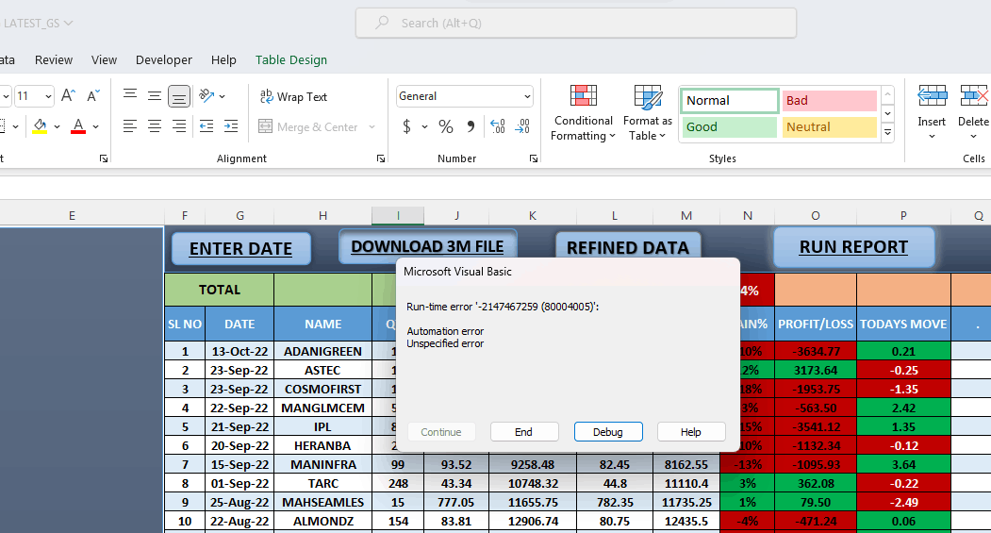Open the Help tab
The image size is (991, 533).
click(x=223, y=60)
